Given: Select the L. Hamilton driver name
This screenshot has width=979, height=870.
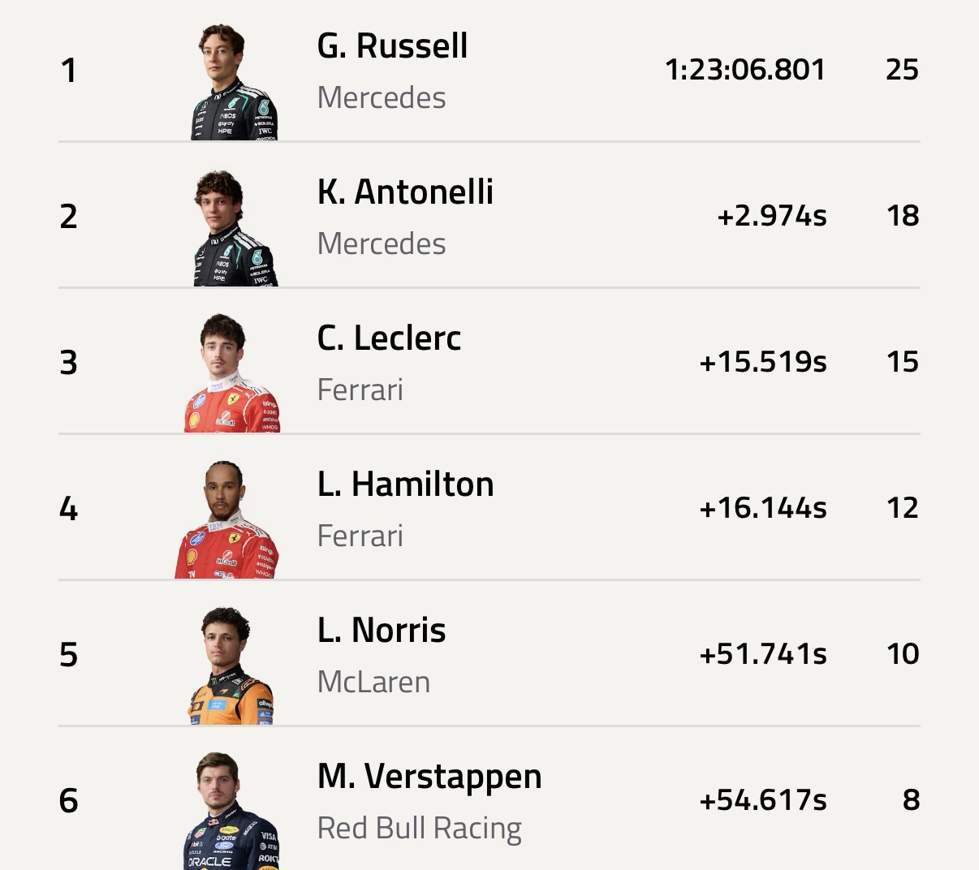Looking at the screenshot, I should point(405,485).
